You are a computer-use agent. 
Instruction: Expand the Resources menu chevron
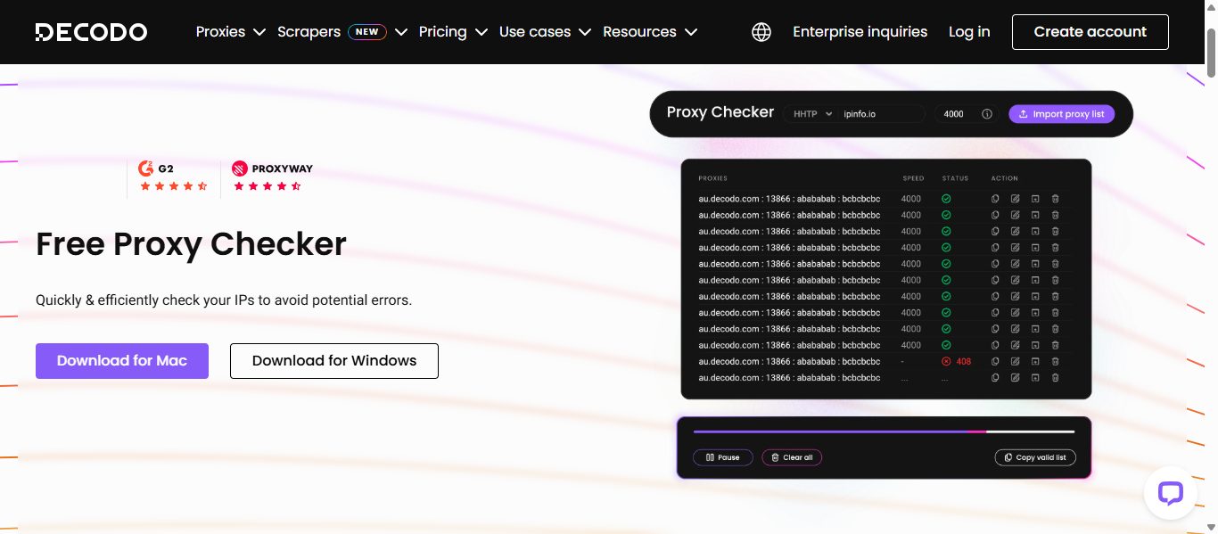point(691,32)
